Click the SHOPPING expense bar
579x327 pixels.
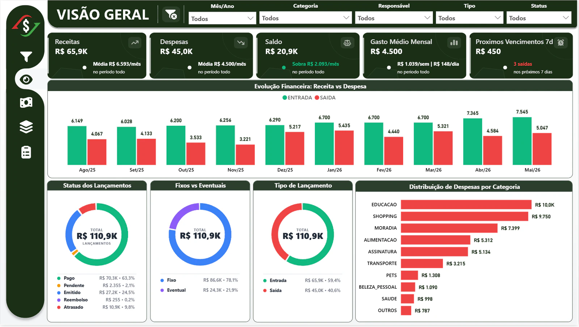click(465, 216)
